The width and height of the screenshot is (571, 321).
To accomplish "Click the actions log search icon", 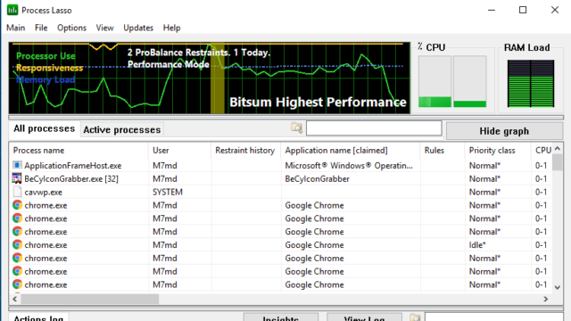I will (x=415, y=317).
